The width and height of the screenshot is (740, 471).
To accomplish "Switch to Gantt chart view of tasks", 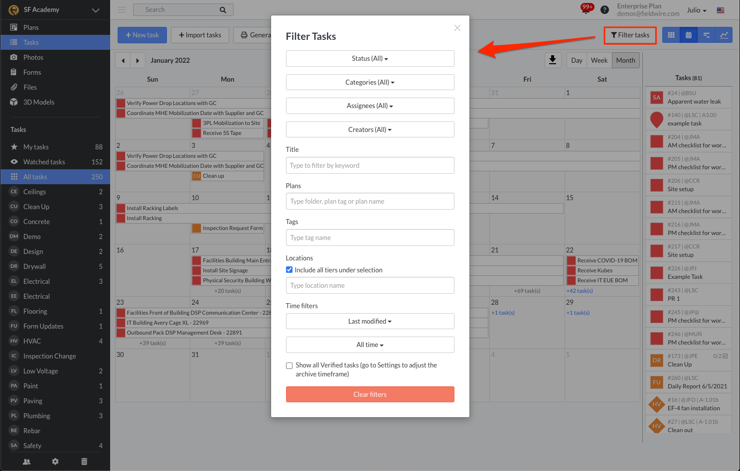I will (x=706, y=35).
